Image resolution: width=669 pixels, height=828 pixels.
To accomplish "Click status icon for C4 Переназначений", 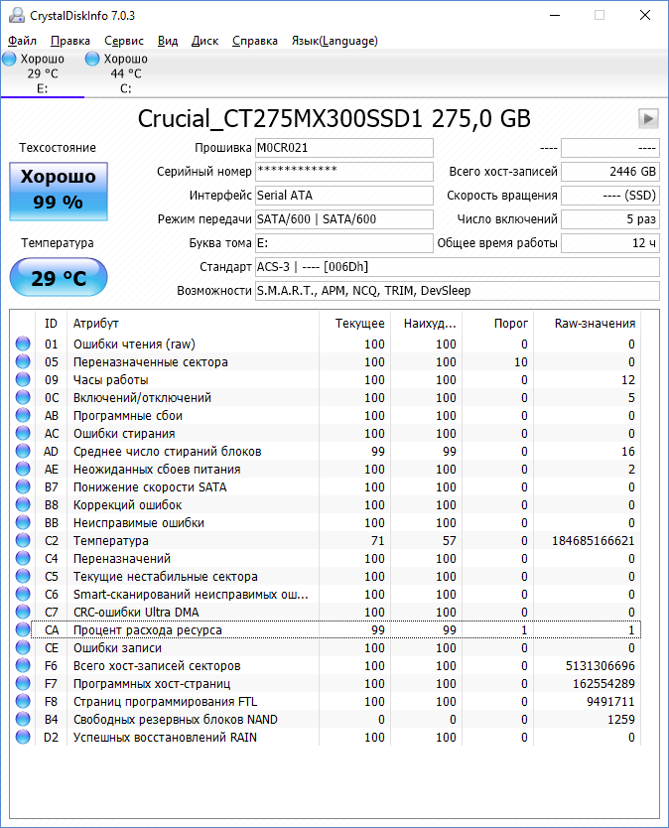I will [x=23, y=558].
